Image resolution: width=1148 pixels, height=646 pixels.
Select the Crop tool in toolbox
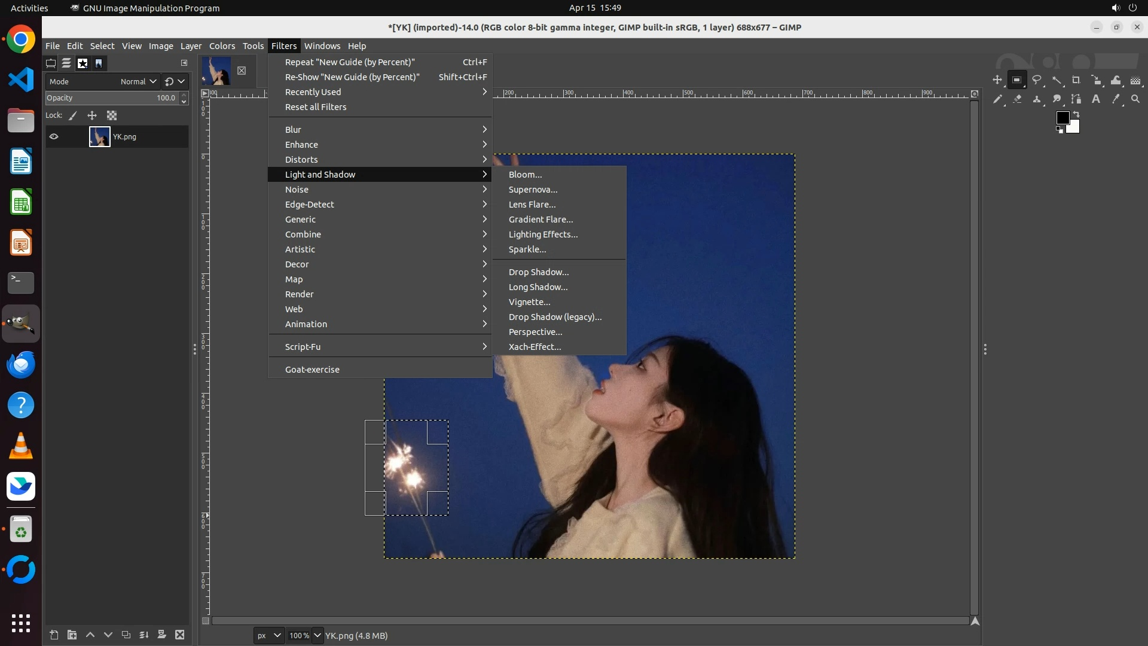[x=1076, y=80]
